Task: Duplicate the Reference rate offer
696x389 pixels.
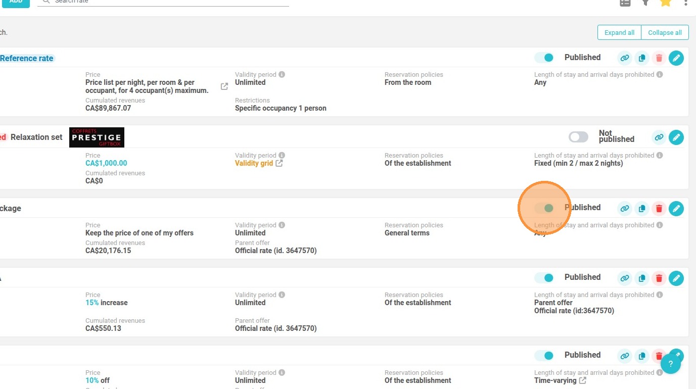Action: [x=642, y=58]
